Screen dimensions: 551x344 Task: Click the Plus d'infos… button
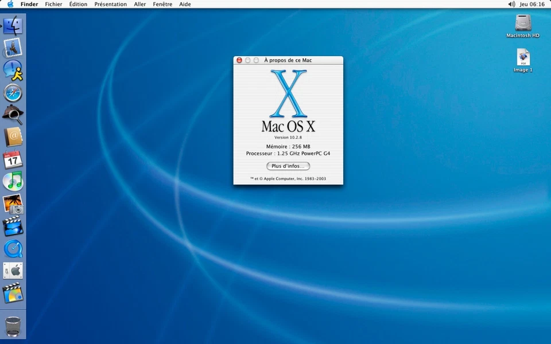288,166
